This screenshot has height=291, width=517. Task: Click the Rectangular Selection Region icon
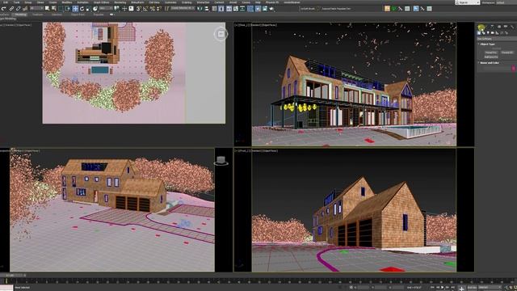point(61,9)
